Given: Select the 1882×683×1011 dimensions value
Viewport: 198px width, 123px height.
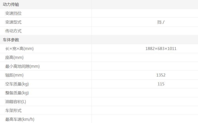Looking at the screenshot, I should (x=161, y=49).
